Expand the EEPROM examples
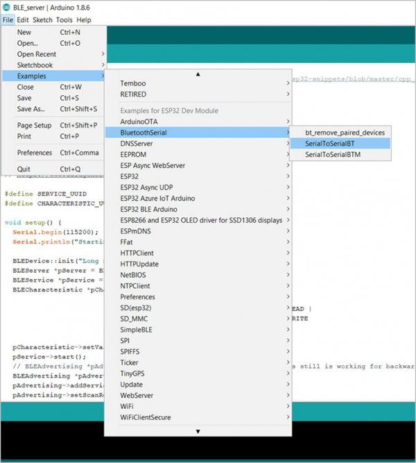416x463 pixels. coord(198,154)
